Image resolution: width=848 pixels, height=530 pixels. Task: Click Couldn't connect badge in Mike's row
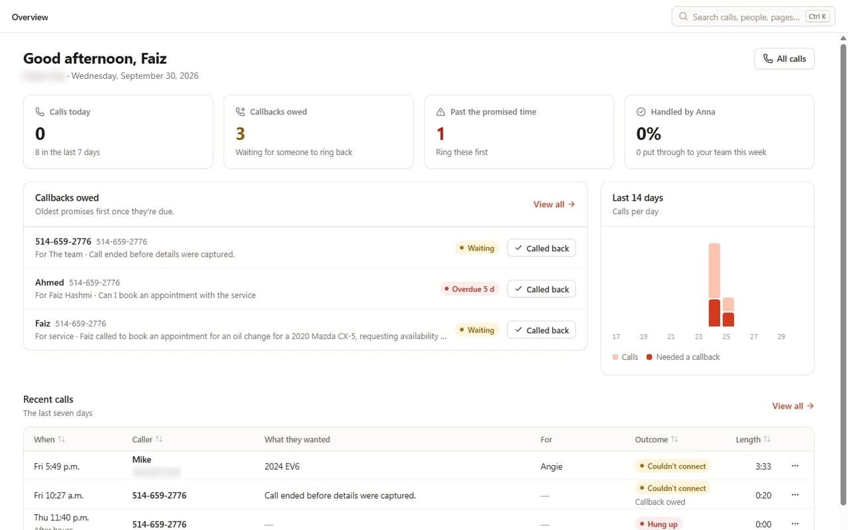(x=672, y=466)
